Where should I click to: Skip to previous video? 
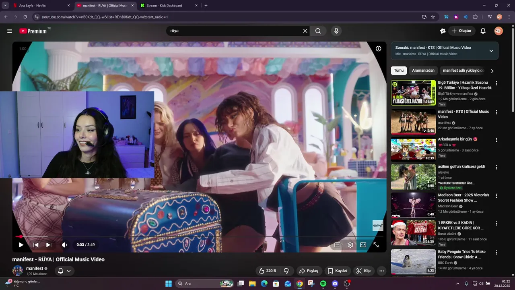36,245
